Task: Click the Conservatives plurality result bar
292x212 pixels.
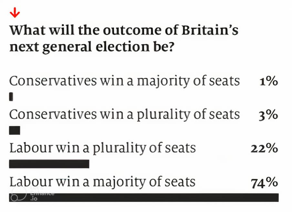Action: tap(15, 131)
